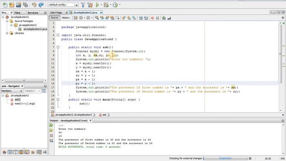The height and width of the screenshot is (161, 286).
Task: Open the Members dropdown in Navigator
Action: coord(12,91)
